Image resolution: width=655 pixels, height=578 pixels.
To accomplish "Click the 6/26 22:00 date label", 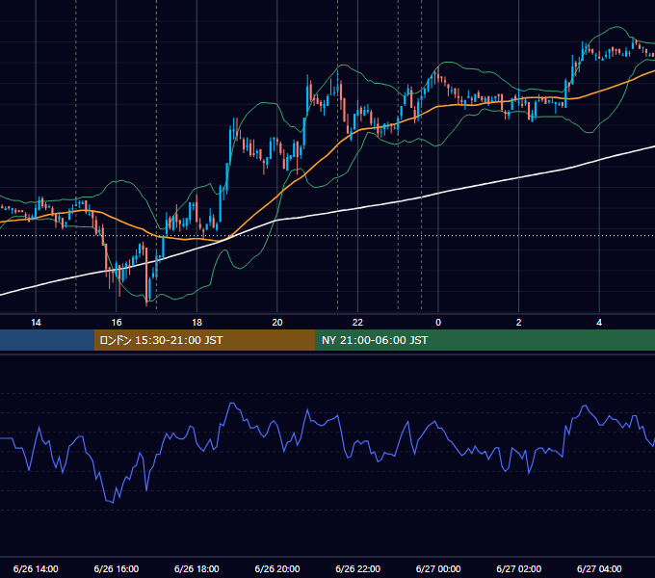I will point(357,568).
